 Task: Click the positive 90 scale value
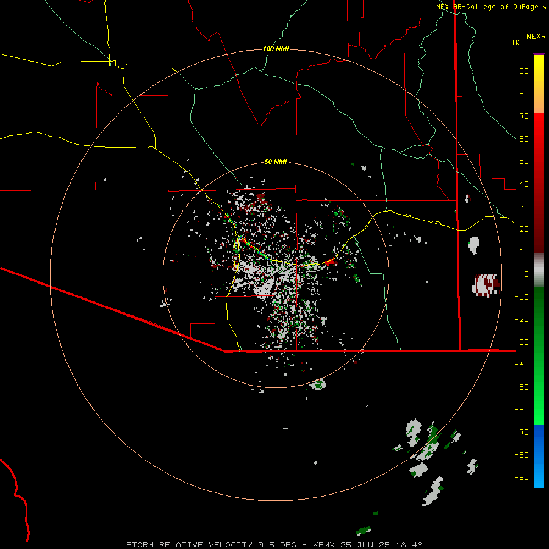pyautogui.click(x=524, y=71)
